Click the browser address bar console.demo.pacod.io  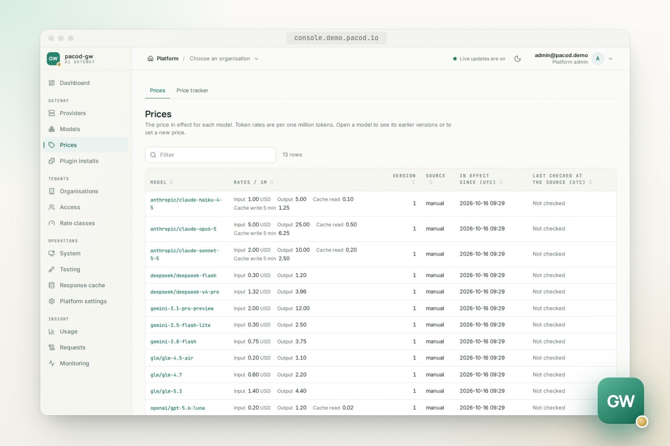coord(336,38)
